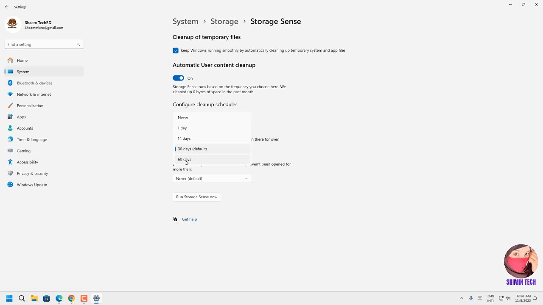Image resolution: width=543 pixels, height=305 pixels.
Task: Open the Get help link
Action: coord(189,219)
